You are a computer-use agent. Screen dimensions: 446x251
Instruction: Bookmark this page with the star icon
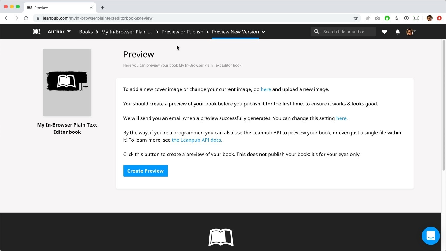click(356, 18)
